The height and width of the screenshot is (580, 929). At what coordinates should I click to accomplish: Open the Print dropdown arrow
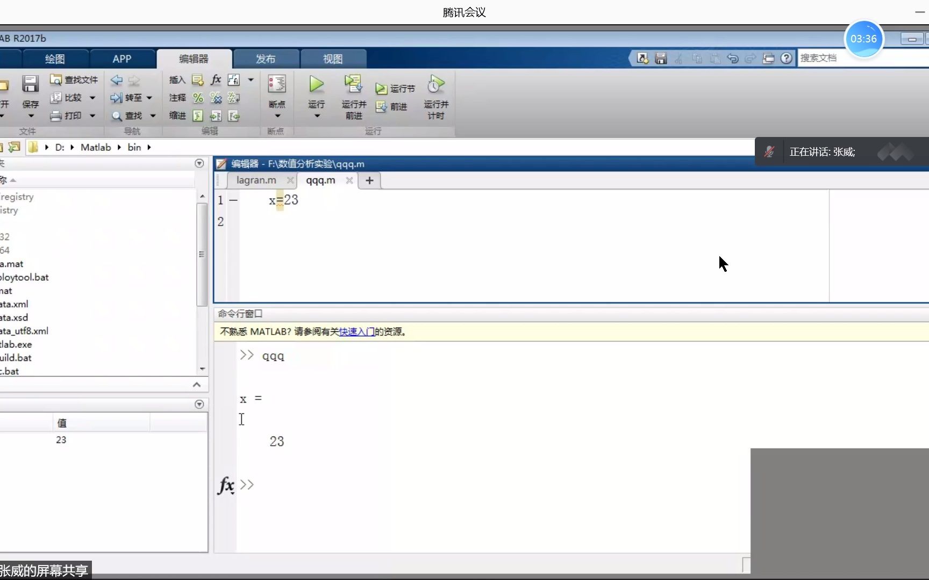tap(92, 115)
